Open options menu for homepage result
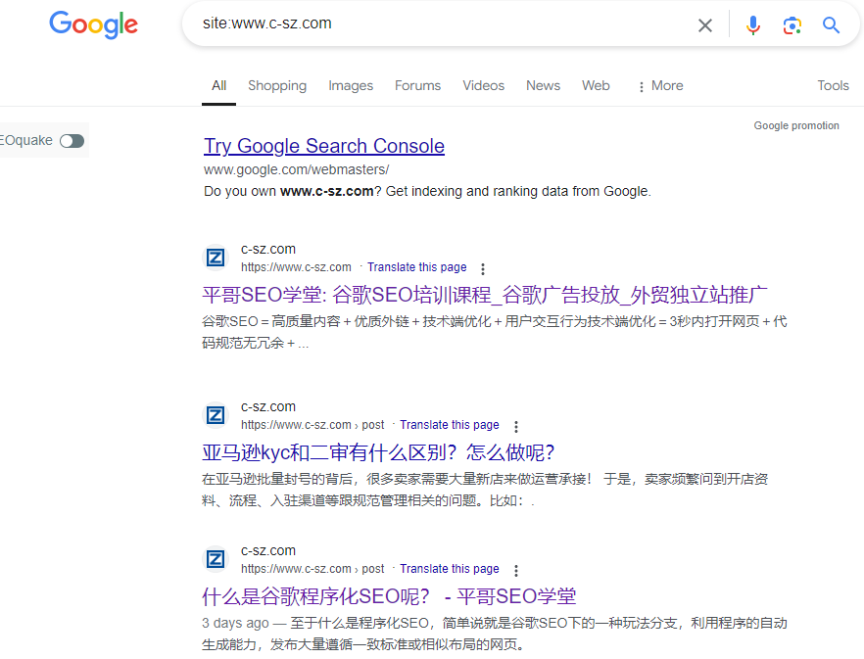This screenshot has width=864, height=659. 483,269
